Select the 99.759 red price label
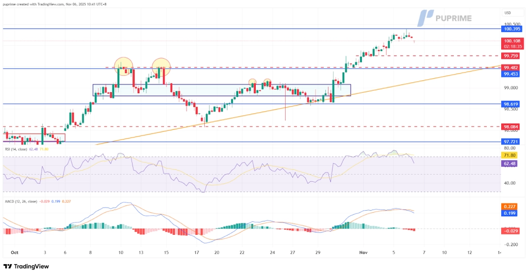 (511, 56)
